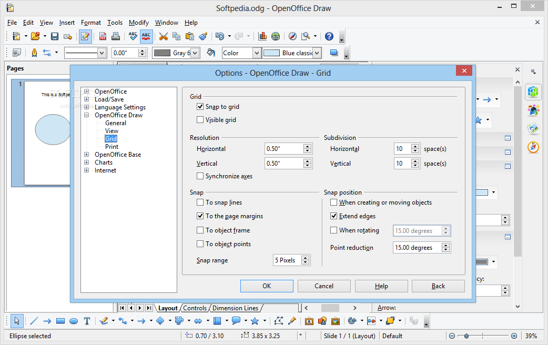Click the zoom slider handle in status bar
This screenshot has width=548, height=345.
[x=466, y=336]
